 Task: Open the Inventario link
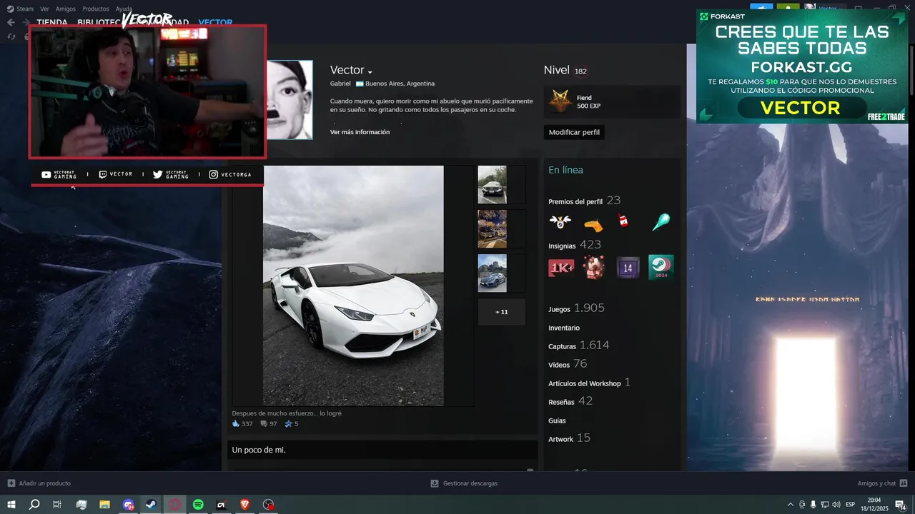[564, 328]
